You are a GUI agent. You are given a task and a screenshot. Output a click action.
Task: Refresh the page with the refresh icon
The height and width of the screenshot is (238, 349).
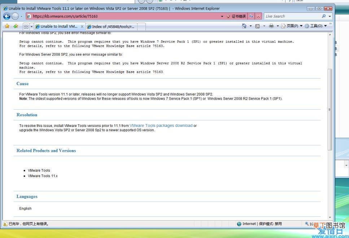point(251,16)
